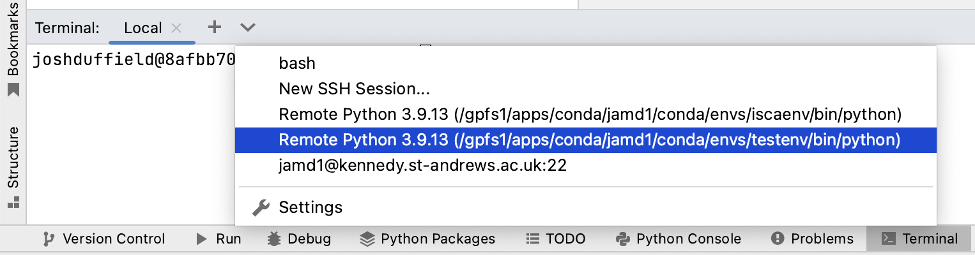Click the plus icon to add new terminal tab
The width and height of the screenshot is (975, 255).
pos(215,27)
